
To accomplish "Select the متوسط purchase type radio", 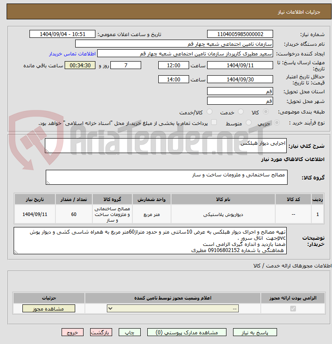I will coord(248,123).
